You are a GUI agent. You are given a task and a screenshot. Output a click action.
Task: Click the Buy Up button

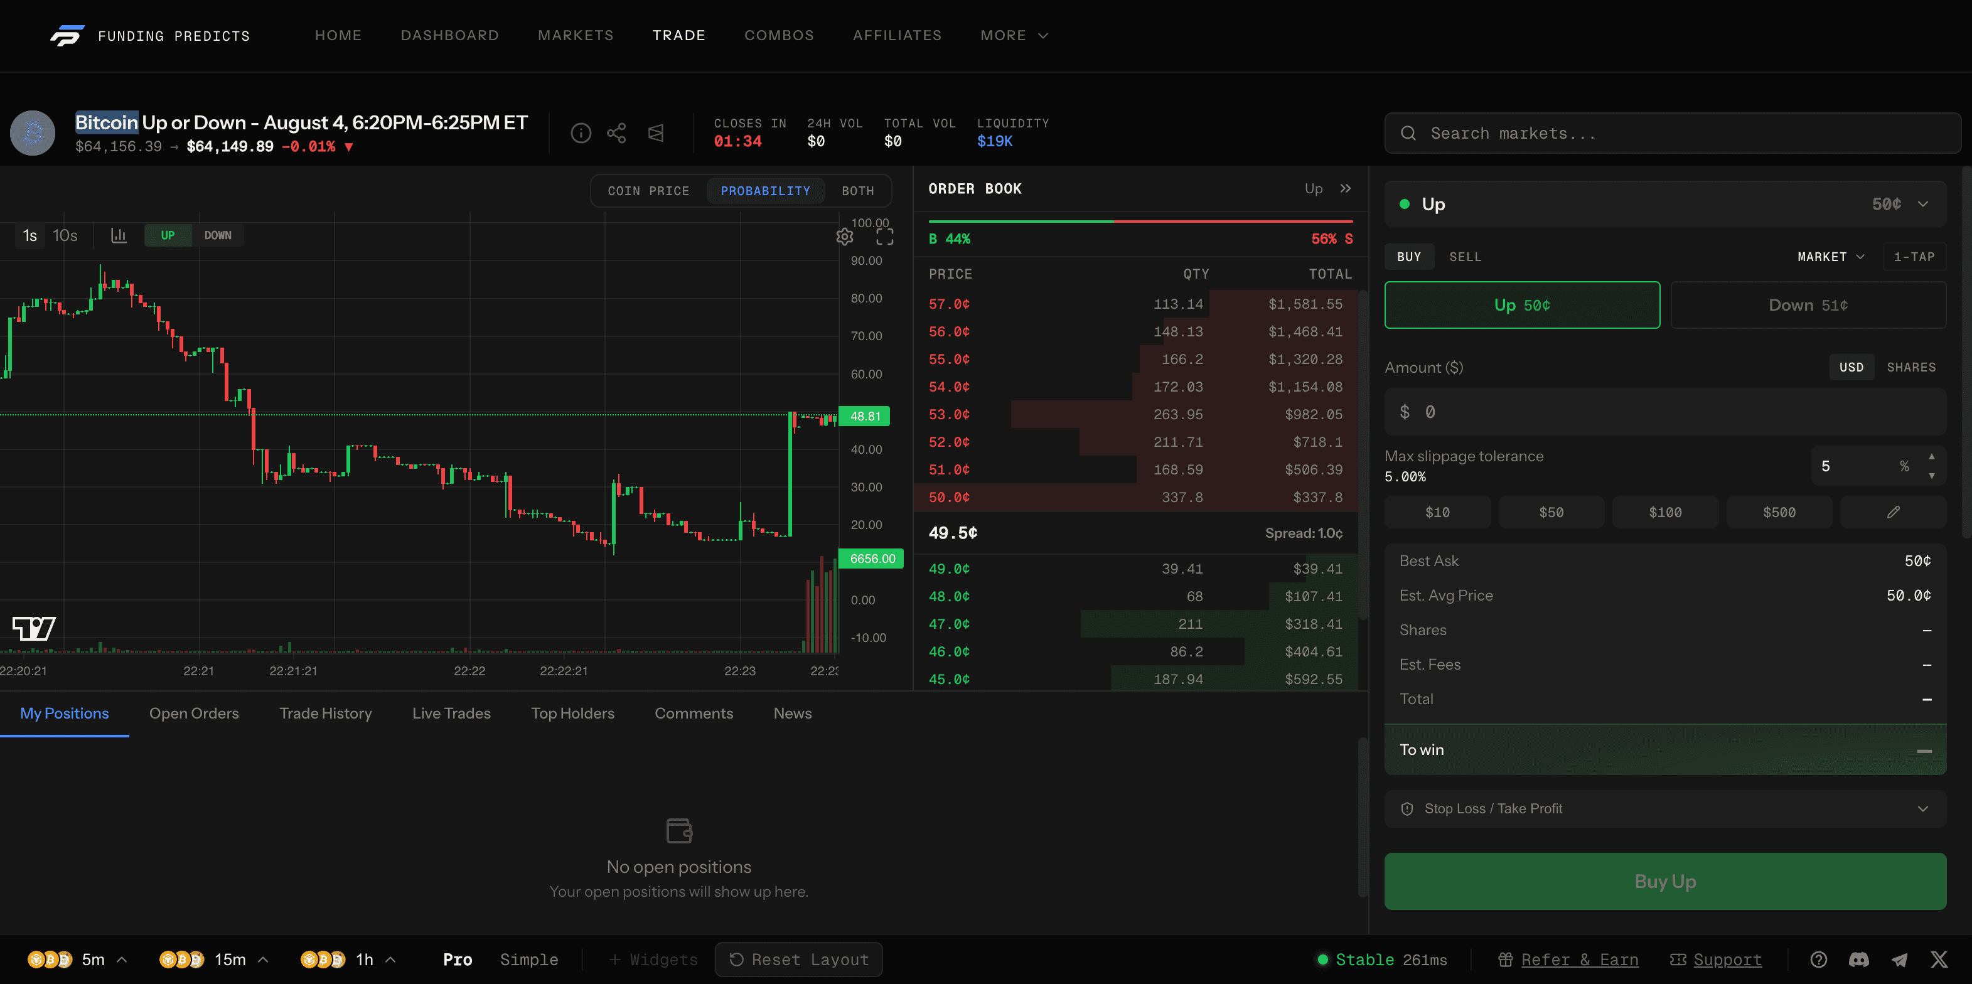click(x=1665, y=882)
